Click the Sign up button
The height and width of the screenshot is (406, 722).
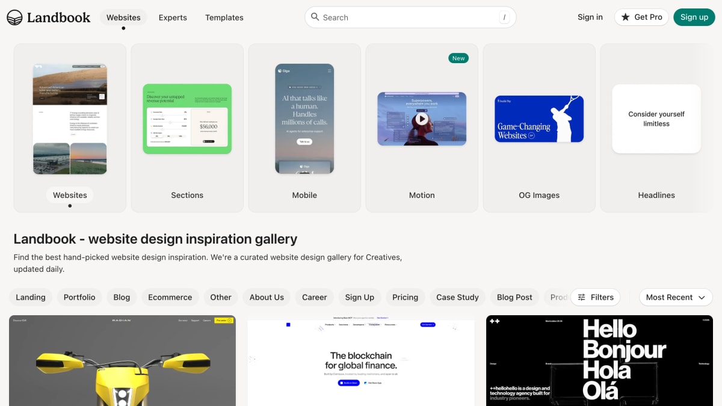(694, 17)
